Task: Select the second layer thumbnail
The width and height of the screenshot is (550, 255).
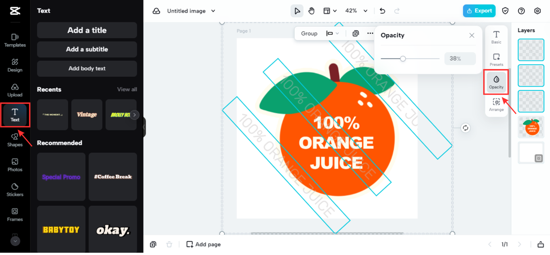Action: (x=531, y=75)
